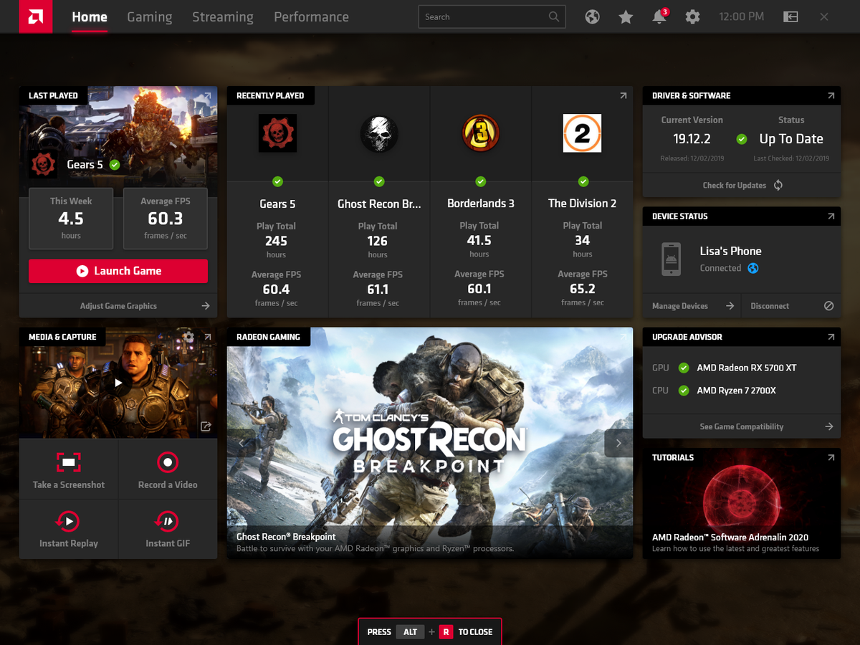Viewport: 860px width, 645px height.
Task: Open notifications via the bell icon
Action: 659,16
